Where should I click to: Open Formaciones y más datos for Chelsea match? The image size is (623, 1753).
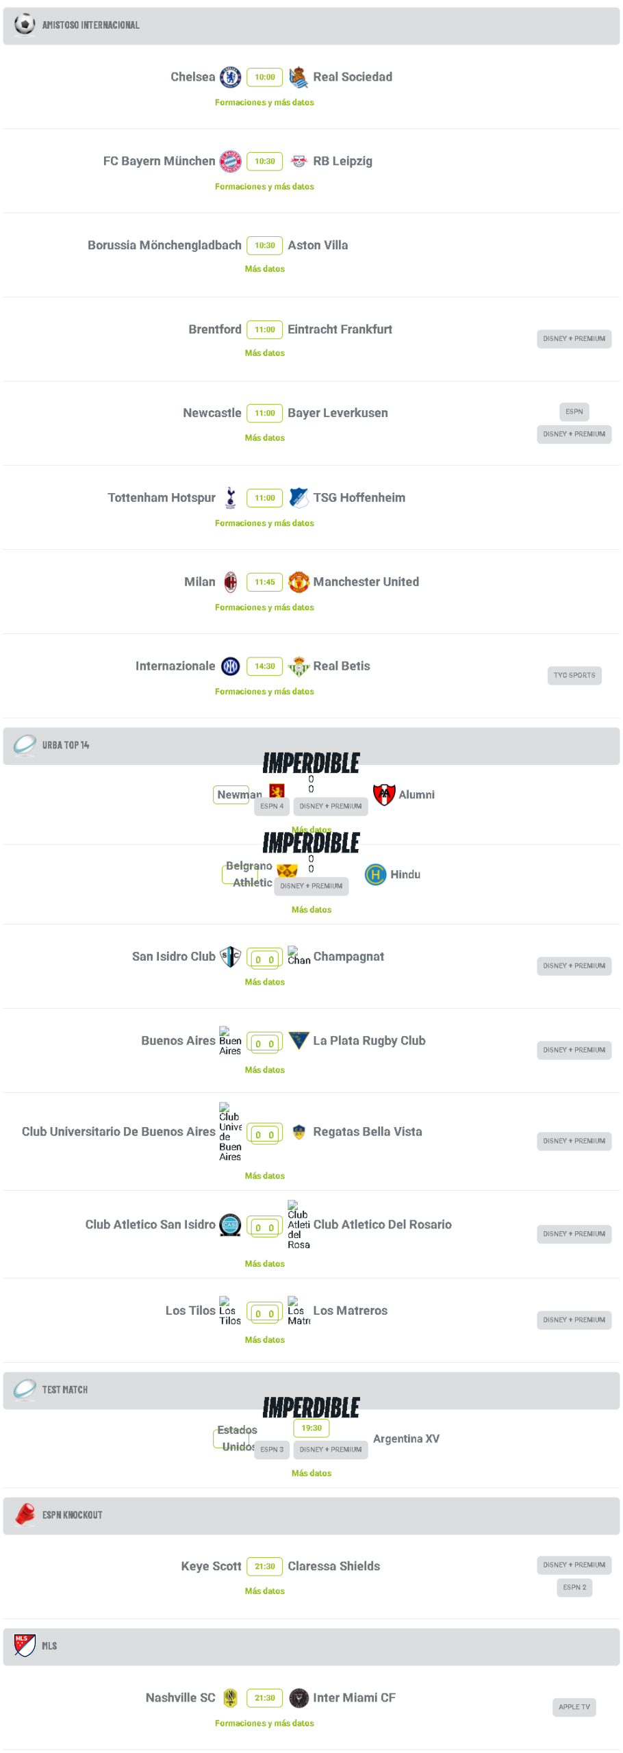point(264,103)
